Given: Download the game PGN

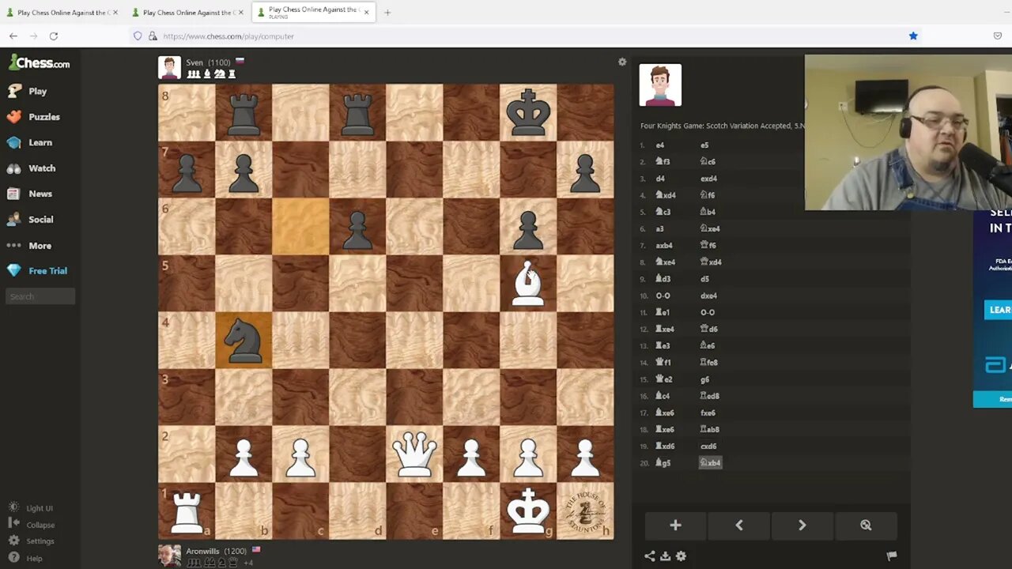Looking at the screenshot, I should pyautogui.click(x=666, y=556).
